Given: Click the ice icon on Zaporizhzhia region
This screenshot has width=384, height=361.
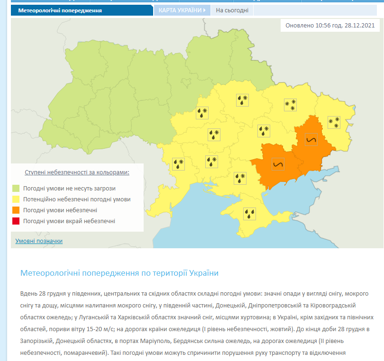Looking at the screenshot, I should (x=277, y=165).
